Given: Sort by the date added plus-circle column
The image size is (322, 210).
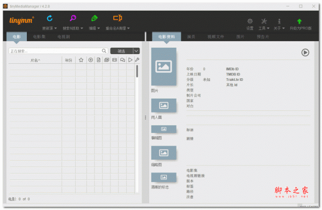Looking at the screenshot, I should pos(91,60).
